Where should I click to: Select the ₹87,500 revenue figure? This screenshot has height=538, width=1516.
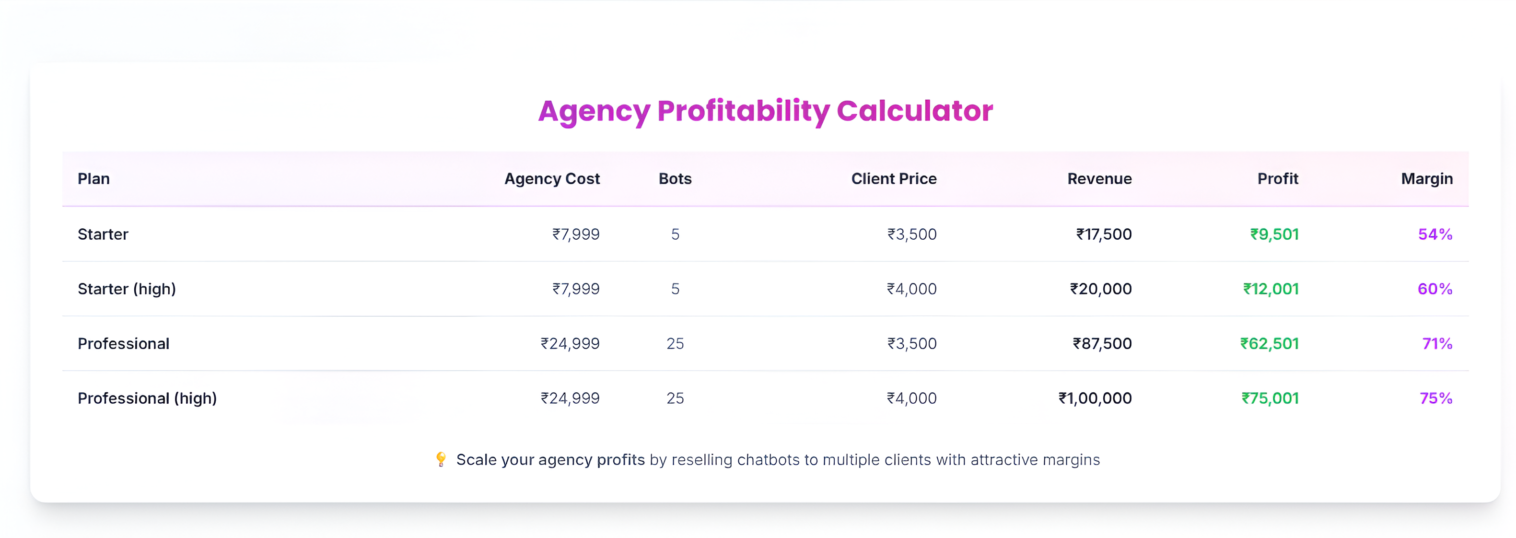coord(1102,344)
